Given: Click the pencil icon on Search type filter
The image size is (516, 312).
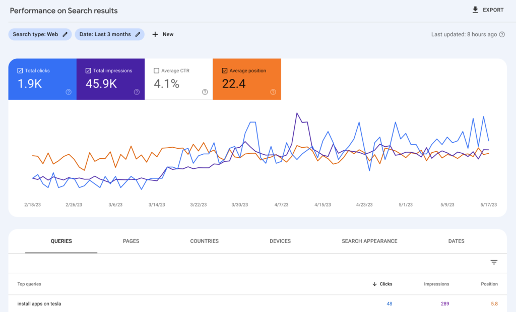Looking at the screenshot, I should tap(64, 34).
